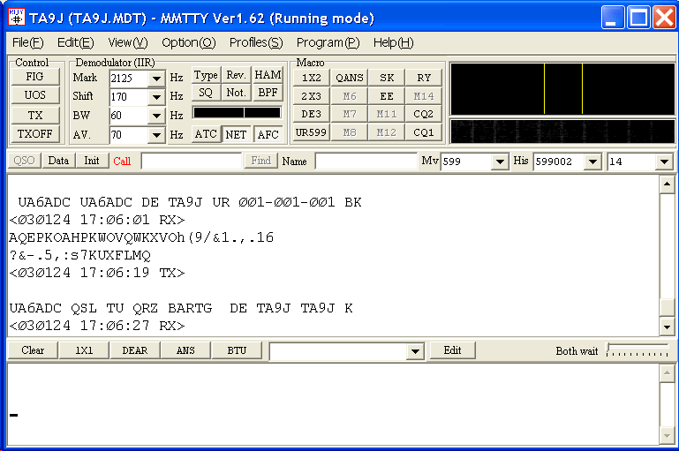Open the Shift value dropdown
This screenshot has height=451, width=679.
coord(156,97)
